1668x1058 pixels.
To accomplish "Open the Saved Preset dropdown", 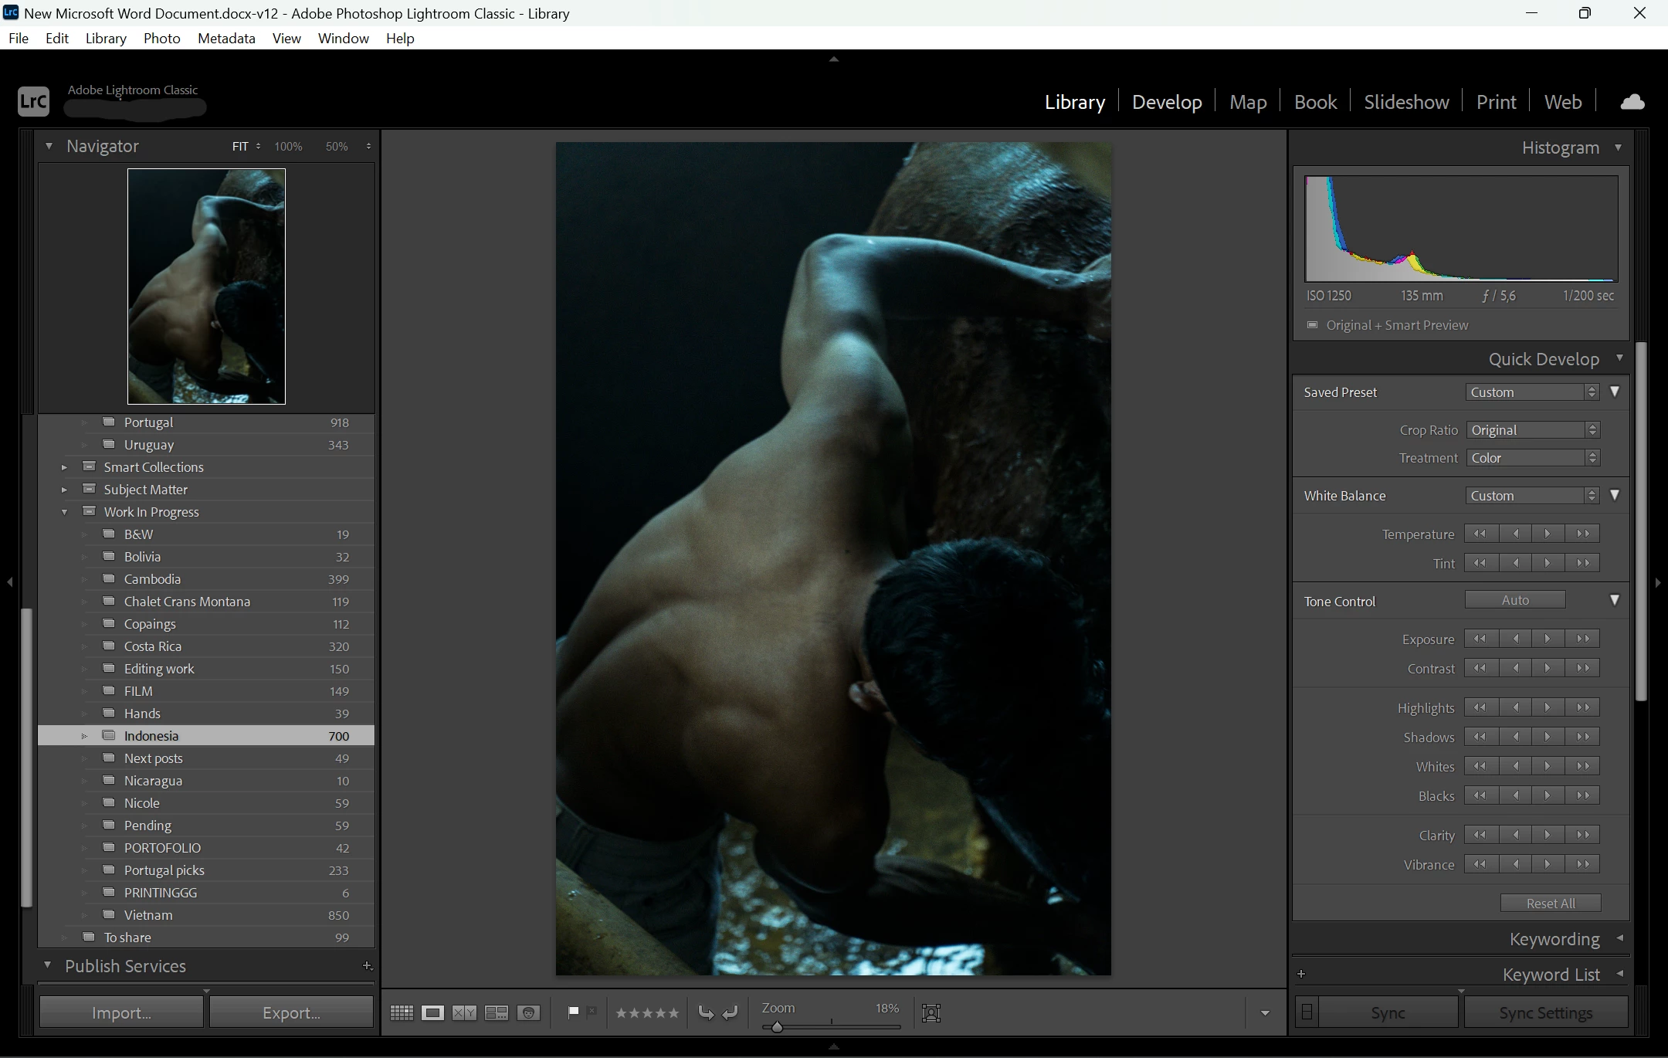I will [x=1532, y=392].
